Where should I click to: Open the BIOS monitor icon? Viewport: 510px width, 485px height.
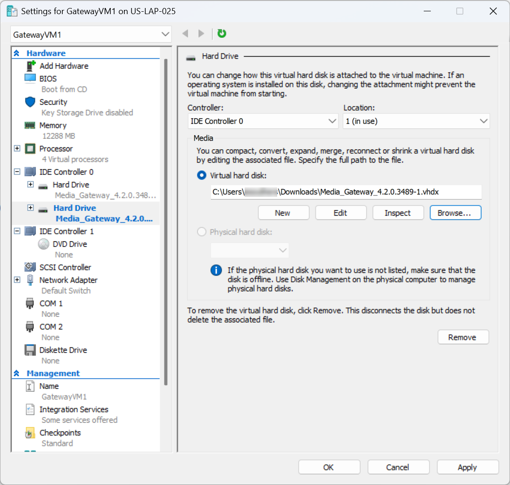click(x=30, y=78)
